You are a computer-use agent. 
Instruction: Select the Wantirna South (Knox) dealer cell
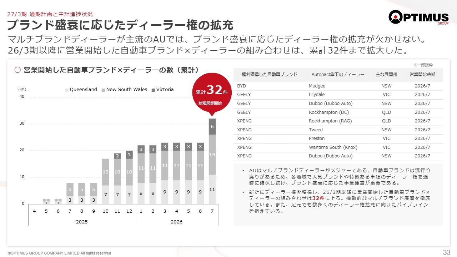[333, 147]
